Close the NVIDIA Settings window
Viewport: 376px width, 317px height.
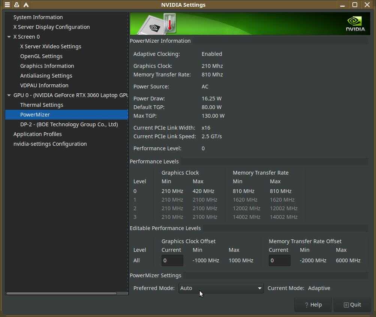point(367,5)
